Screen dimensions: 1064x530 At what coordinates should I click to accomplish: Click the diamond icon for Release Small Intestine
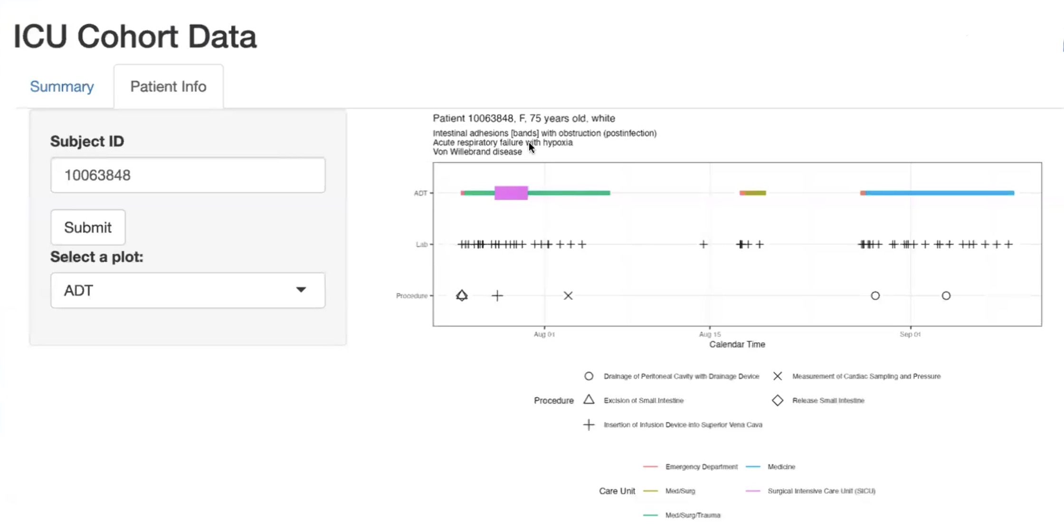(x=778, y=400)
